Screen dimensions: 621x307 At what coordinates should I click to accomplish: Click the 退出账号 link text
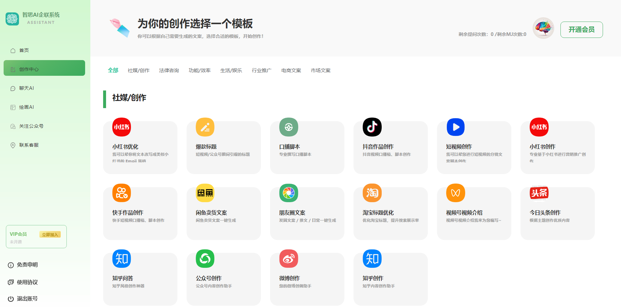(27, 299)
